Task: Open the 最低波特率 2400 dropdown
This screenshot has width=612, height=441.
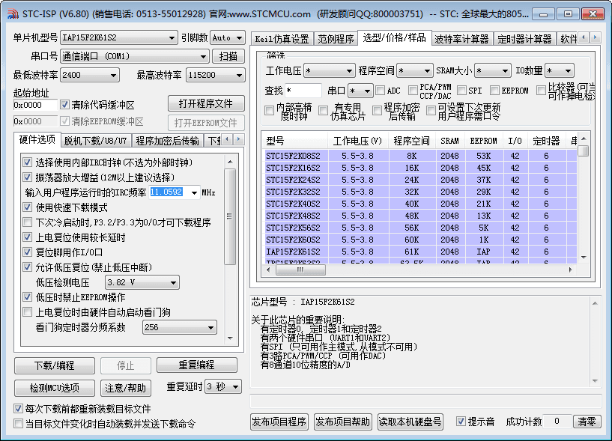Action: point(90,75)
